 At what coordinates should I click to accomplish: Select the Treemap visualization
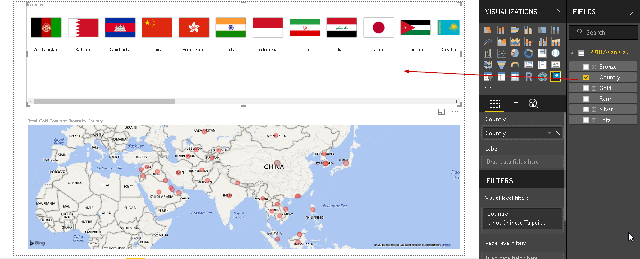point(542,53)
